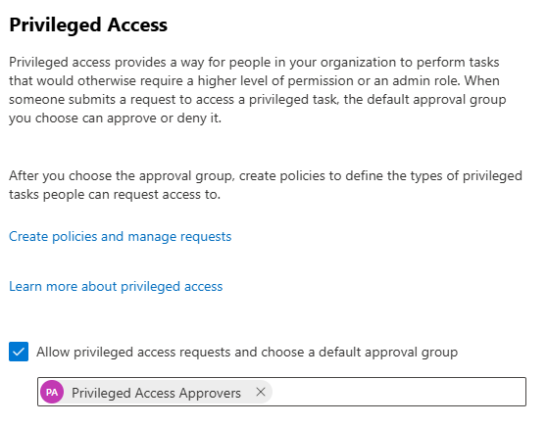Visit the privileged access documentation link
The width and height of the screenshot is (547, 426).
tap(116, 287)
